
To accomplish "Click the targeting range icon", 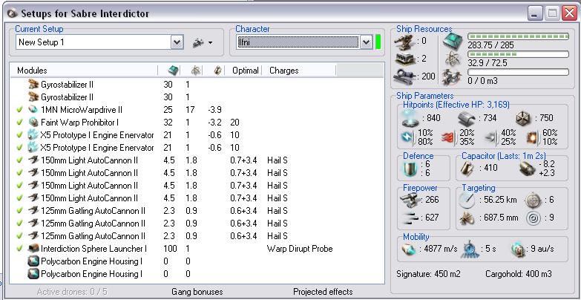I will (466, 200).
